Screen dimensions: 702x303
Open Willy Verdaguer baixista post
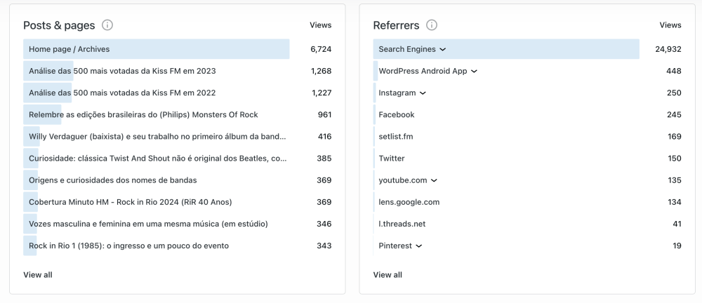coord(157,137)
